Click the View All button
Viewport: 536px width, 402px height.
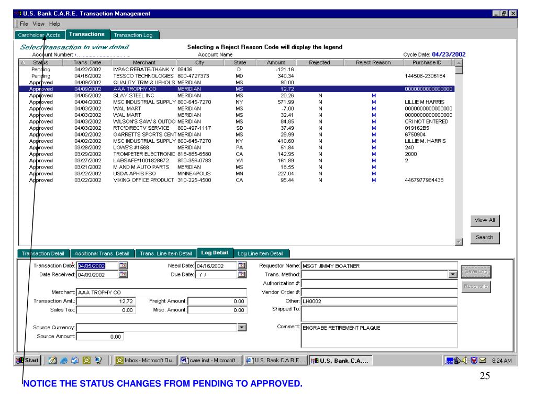point(485,220)
